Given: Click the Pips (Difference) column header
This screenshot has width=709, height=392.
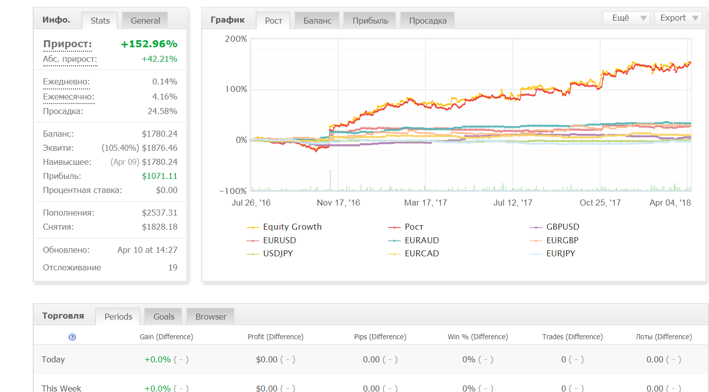Looking at the screenshot, I should (380, 337).
